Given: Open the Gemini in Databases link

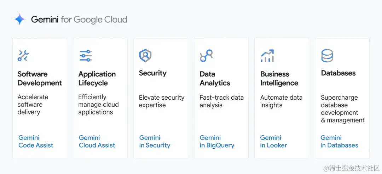Looking at the screenshot, I should pyautogui.click(x=339, y=142).
